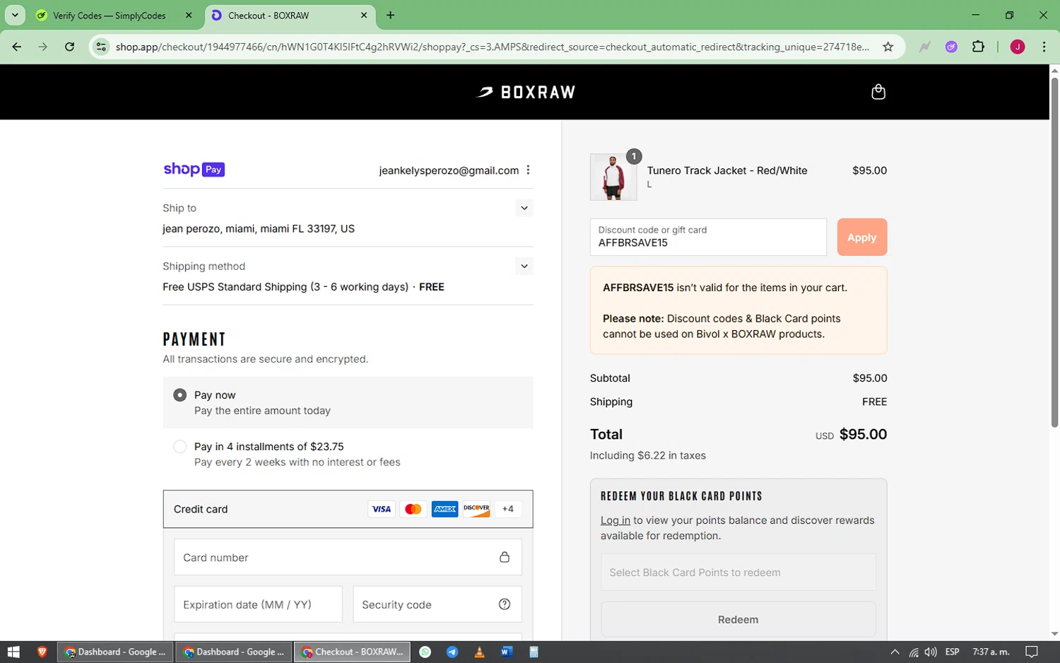Click the Shop Pay logo
The image size is (1060, 663).
pos(194,170)
